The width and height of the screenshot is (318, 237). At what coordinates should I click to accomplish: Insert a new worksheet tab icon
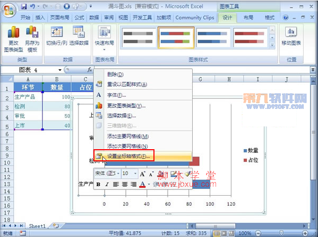[56, 226]
